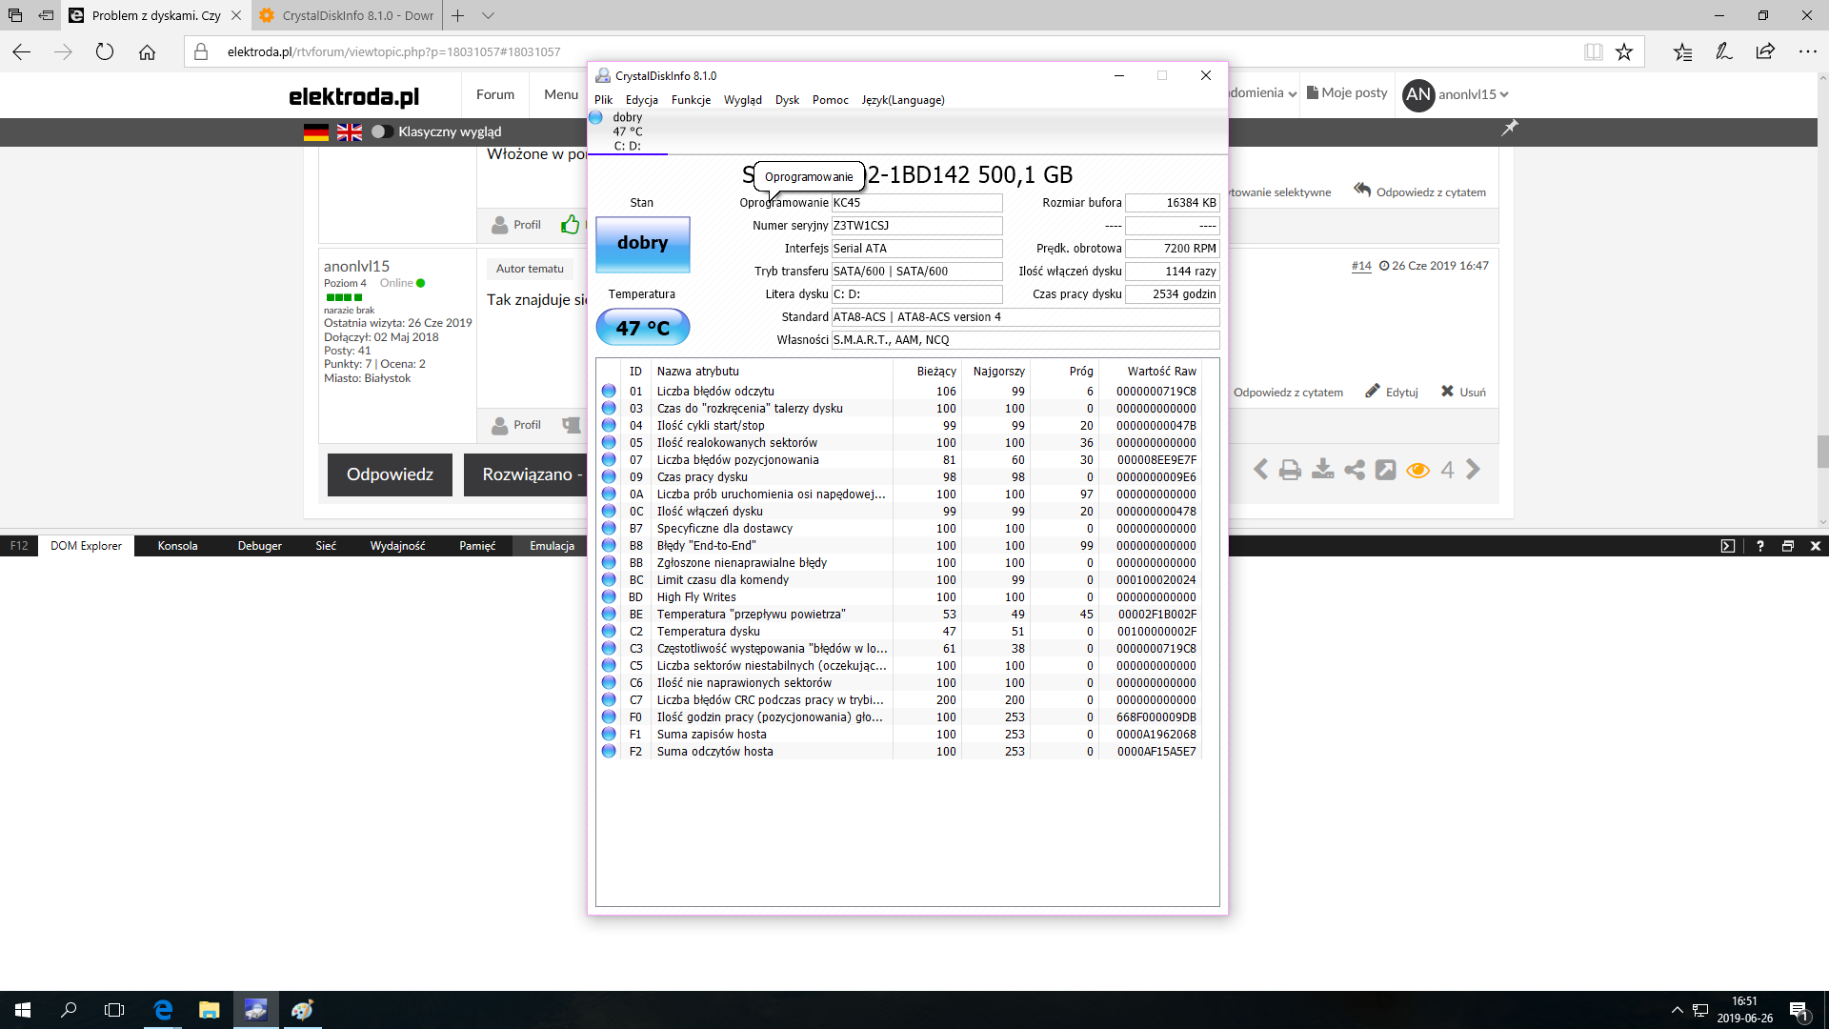Open the browser tab list dropdown arrow
Screen dimensions: 1829x1029
tap(488, 16)
